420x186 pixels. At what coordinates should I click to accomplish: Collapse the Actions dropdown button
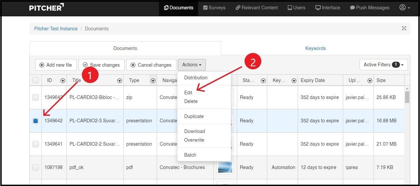[191, 65]
